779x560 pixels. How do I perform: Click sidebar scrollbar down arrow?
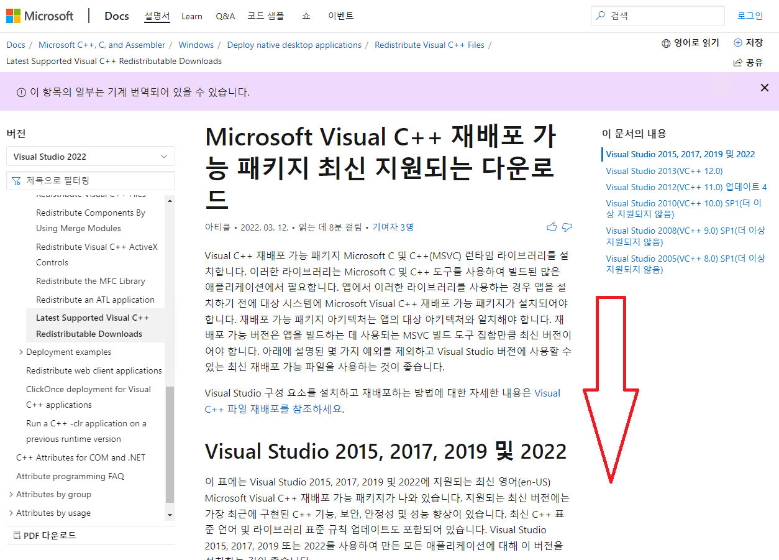(x=170, y=515)
